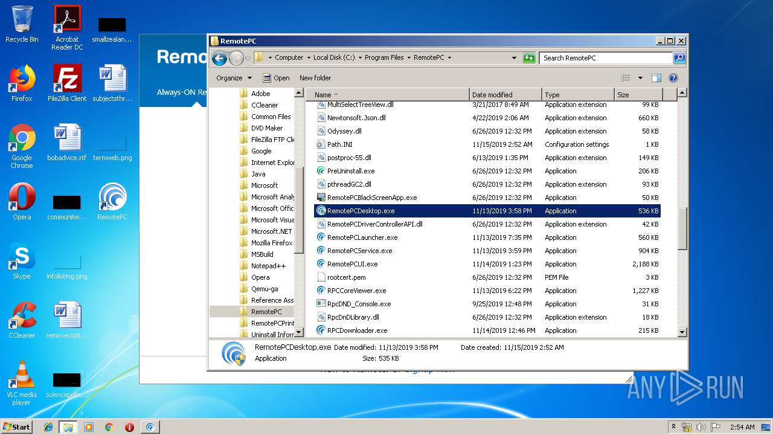
Task: Select the Java folder in tree
Action: click(x=258, y=174)
